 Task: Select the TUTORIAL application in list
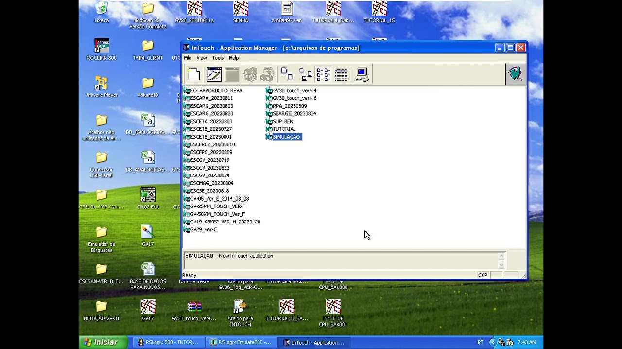pos(281,129)
